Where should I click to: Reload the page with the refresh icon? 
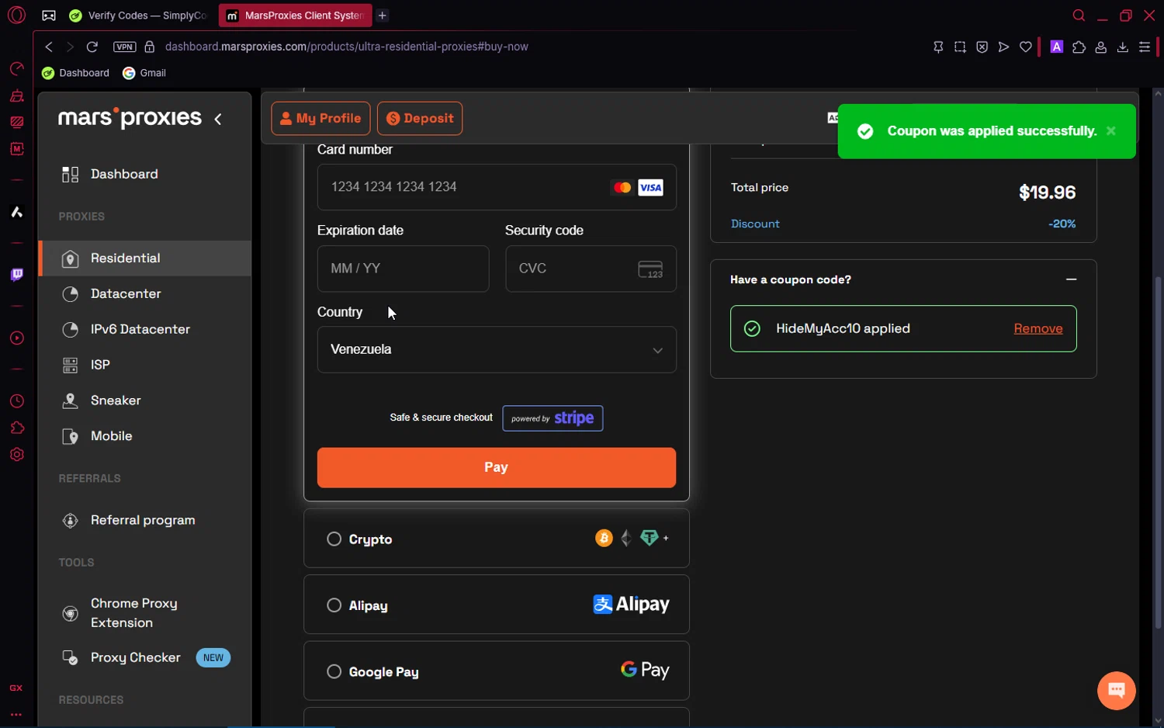coord(92,47)
